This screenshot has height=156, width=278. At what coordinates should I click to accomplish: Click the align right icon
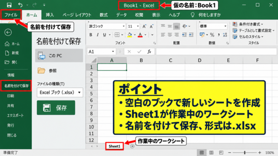[177, 35]
